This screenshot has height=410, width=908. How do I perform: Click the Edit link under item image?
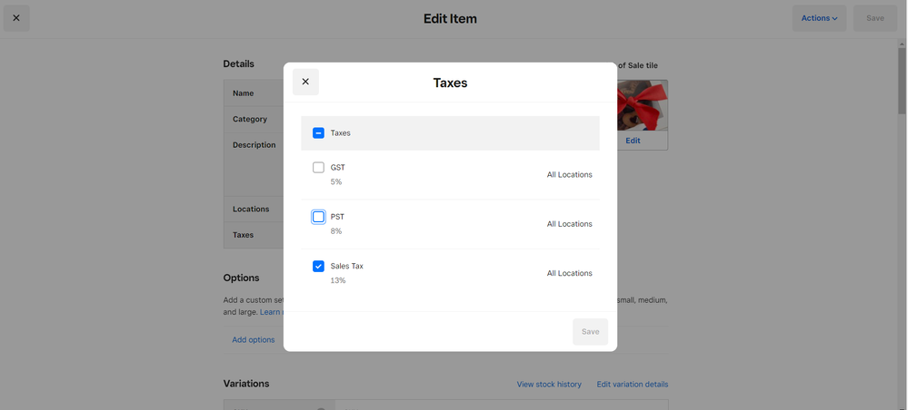pos(633,141)
